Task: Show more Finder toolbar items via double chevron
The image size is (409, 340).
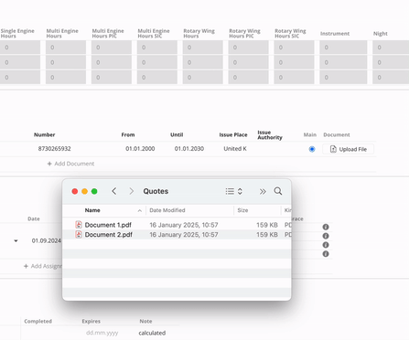Action: (x=263, y=191)
